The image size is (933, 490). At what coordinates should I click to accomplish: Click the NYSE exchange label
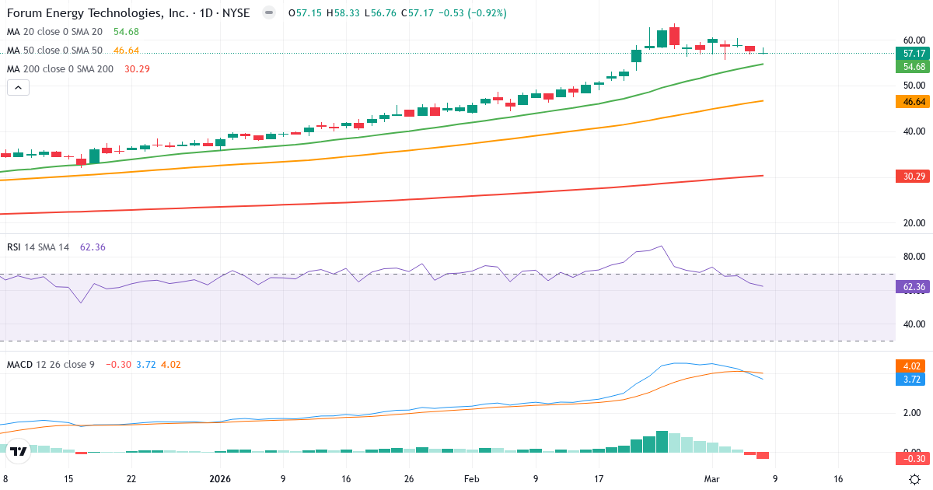236,12
